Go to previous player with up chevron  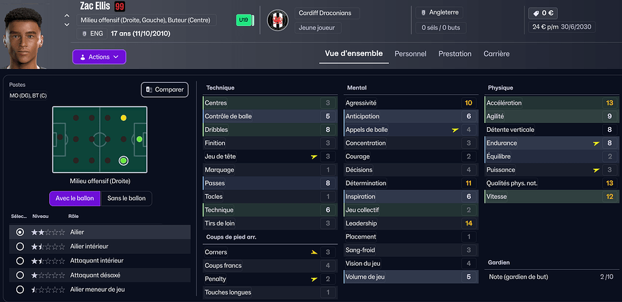click(67, 15)
